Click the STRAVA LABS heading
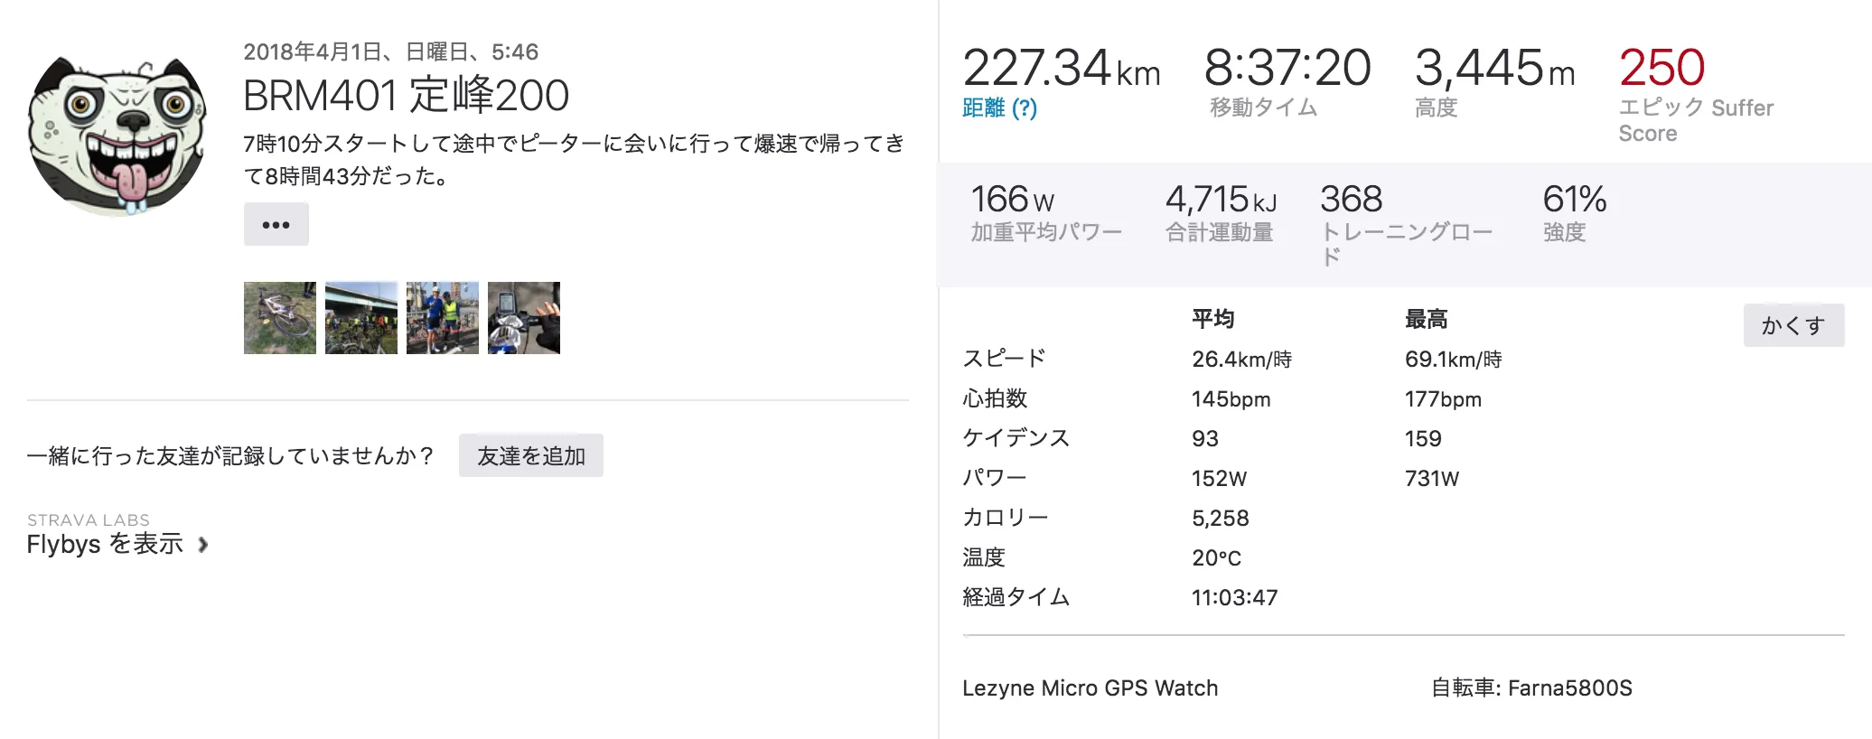 pyautogui.click(x=89, y=520)
